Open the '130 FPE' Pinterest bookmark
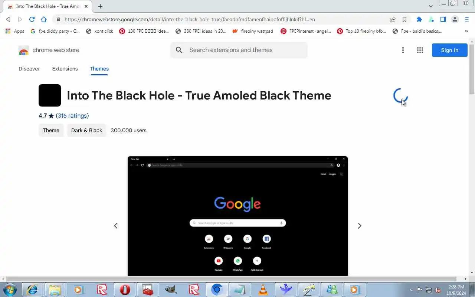Image resolution: width=475 pixels, height=297 pixels. [x=144, y=31]
